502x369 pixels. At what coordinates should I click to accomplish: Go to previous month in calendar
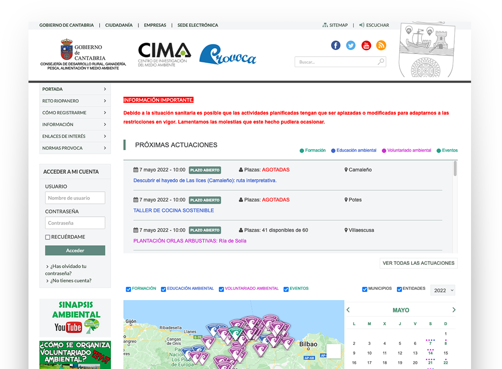(348, 310)
